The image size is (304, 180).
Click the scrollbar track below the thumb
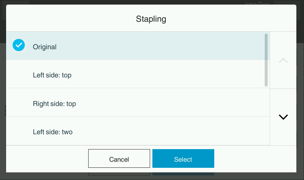click(266, 114)
